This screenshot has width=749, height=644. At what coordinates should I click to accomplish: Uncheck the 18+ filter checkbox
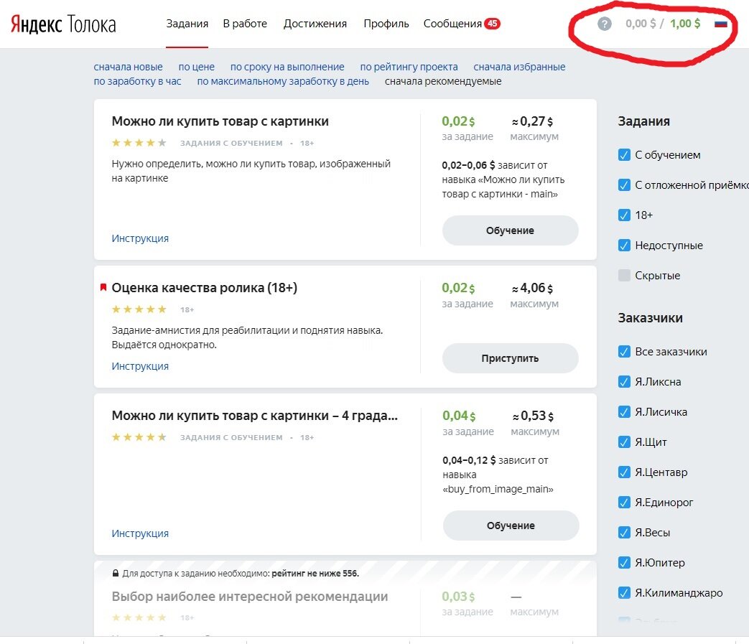coord(624,215)
